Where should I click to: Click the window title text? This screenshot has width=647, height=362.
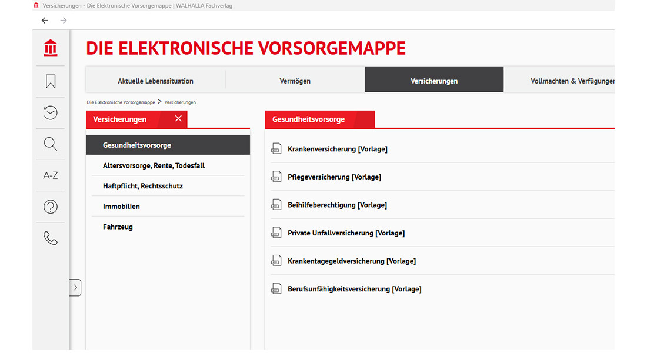pyautogui.click(x=138, y=6)
